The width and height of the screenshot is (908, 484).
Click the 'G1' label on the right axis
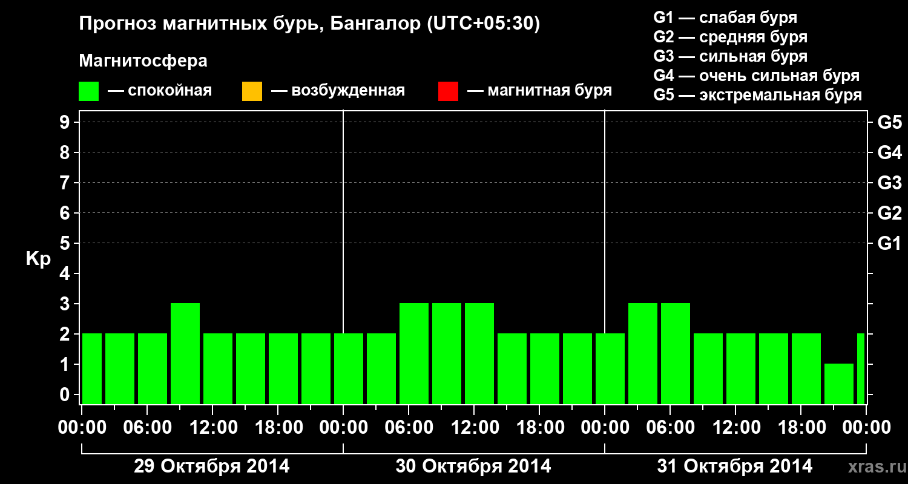coord(889,244)
